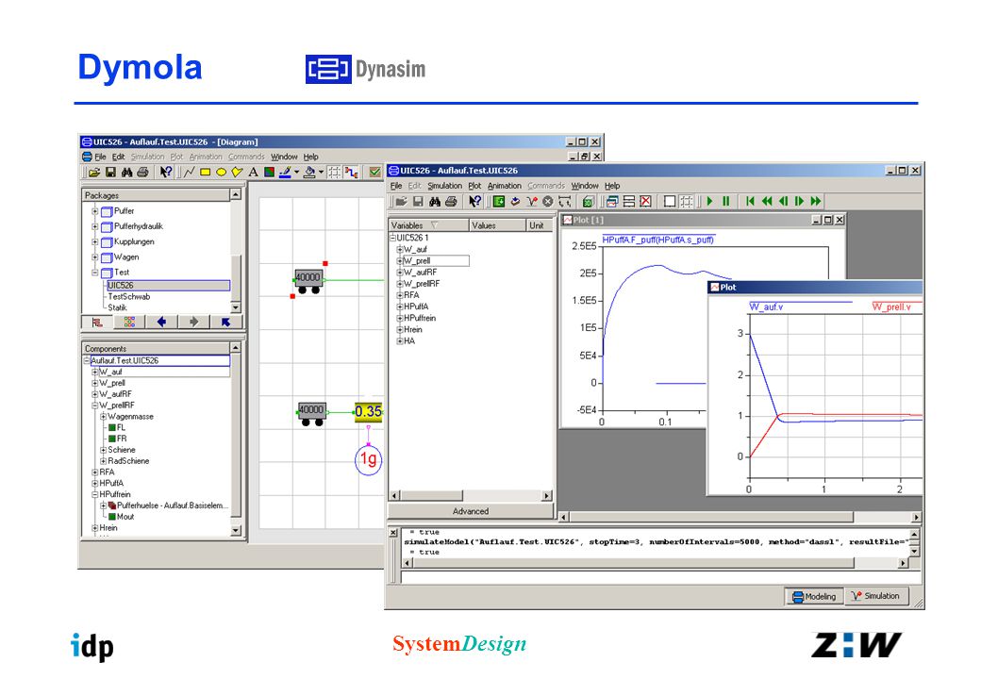Select the Bitmap image tool
This screenshot has width=981, height=679.
pyautogui.click(x=269, y=172)
